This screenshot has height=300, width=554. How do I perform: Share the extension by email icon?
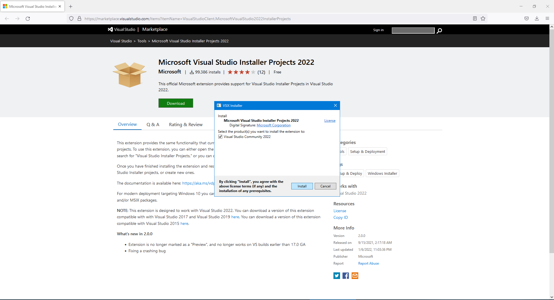tap(355, 276)
